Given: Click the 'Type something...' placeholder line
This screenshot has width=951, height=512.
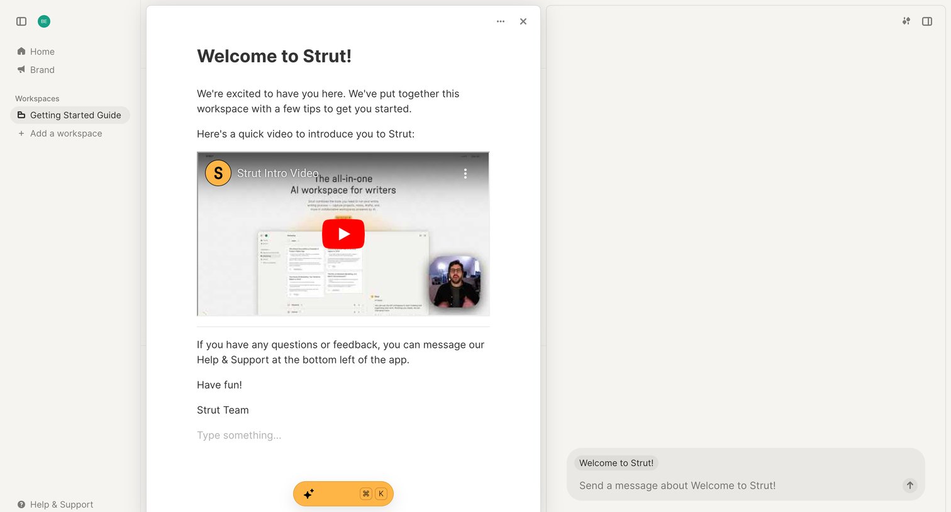Looking at the screenshot, I should 239,435.
